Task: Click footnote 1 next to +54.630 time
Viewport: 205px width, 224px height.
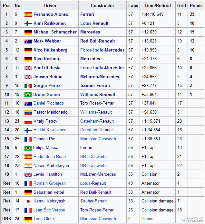Action: point(157,111)
